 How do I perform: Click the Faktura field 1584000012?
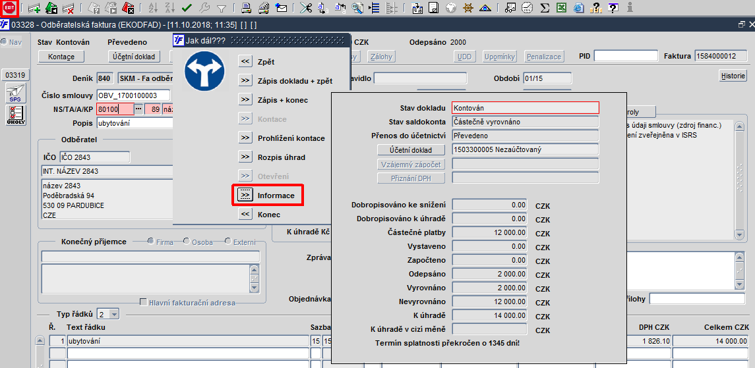point(721,56)
